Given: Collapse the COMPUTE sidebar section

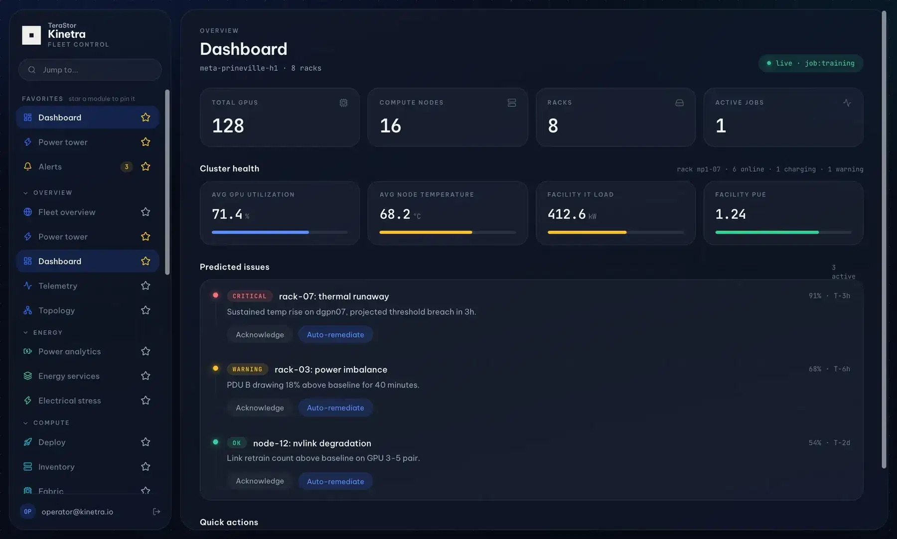Looking at the screenshot, I should (46, 423).
